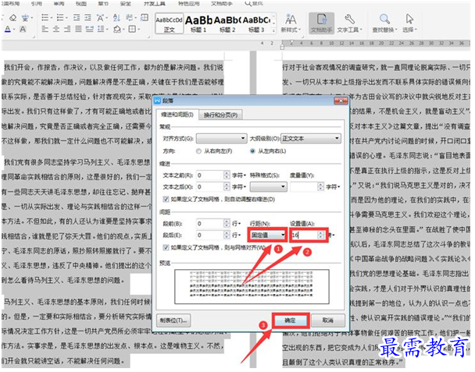
Task: Click the align right icon
Action: (67, 29)
